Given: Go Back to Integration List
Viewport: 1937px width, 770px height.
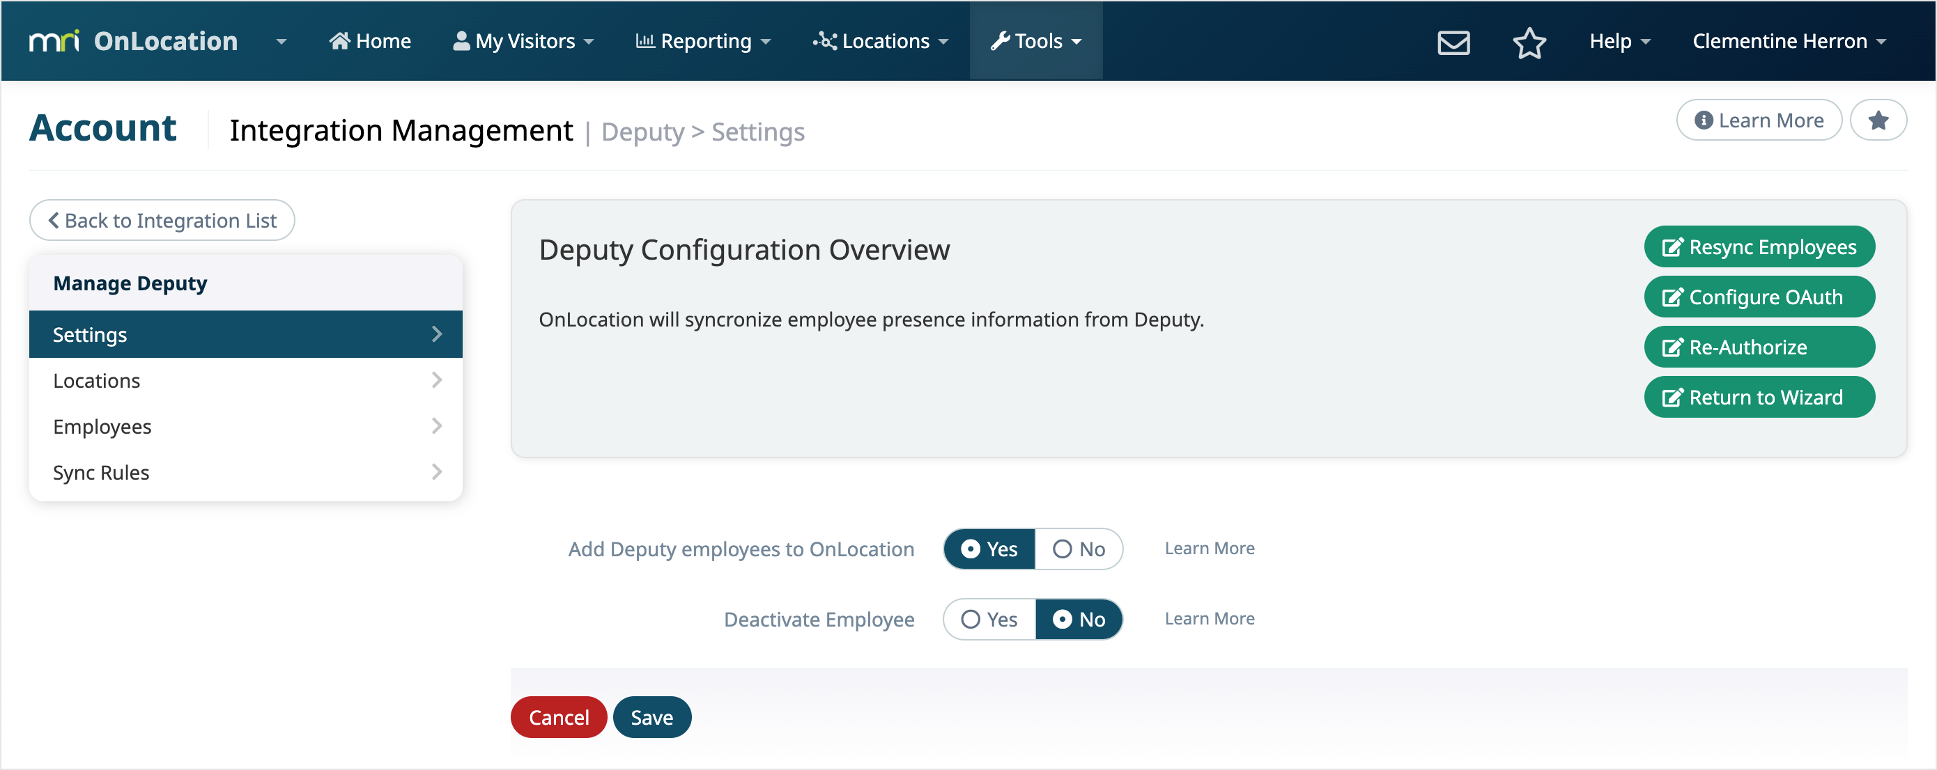Looking at the screenshot, I should (162, 220).
